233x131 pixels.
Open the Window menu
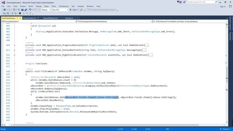90,6
